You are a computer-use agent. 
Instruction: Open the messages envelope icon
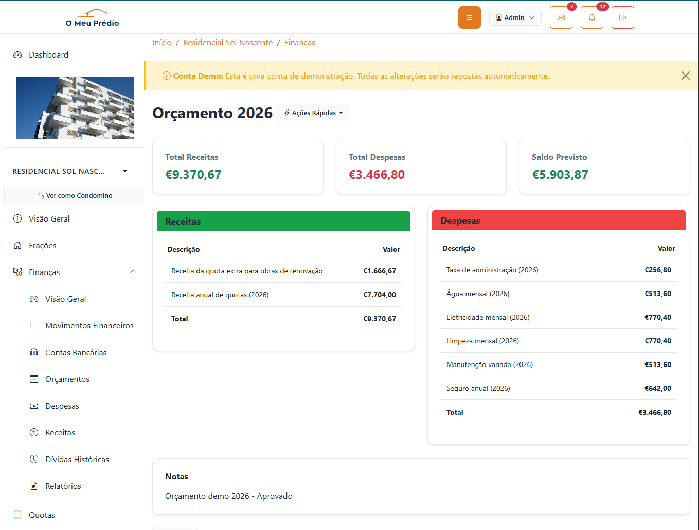pos(561,17)
